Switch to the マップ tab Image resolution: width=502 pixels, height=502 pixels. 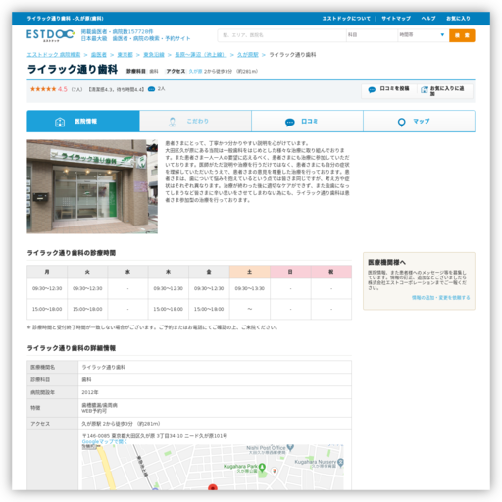[420, 122]
